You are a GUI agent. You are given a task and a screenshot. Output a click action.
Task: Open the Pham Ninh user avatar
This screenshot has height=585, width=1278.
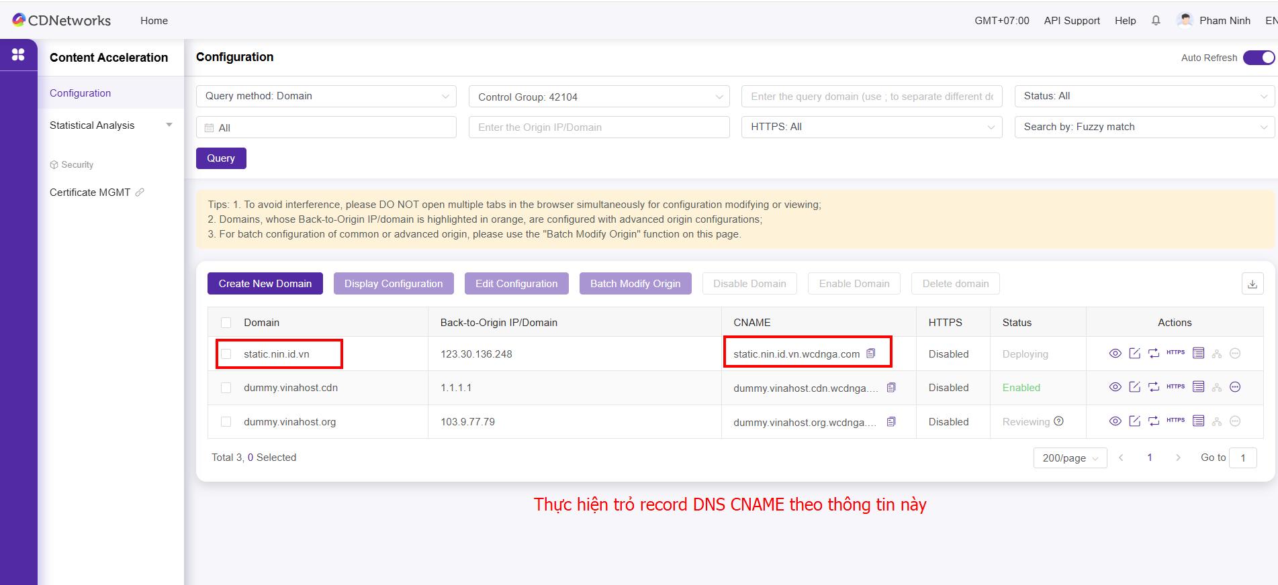[1185, 20]
